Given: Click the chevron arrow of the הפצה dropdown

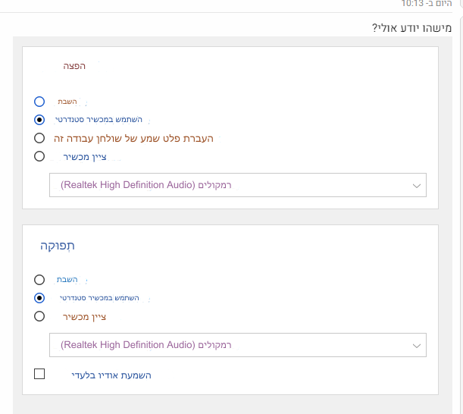Looking at the screenshot, I should [x=416, y=185].
